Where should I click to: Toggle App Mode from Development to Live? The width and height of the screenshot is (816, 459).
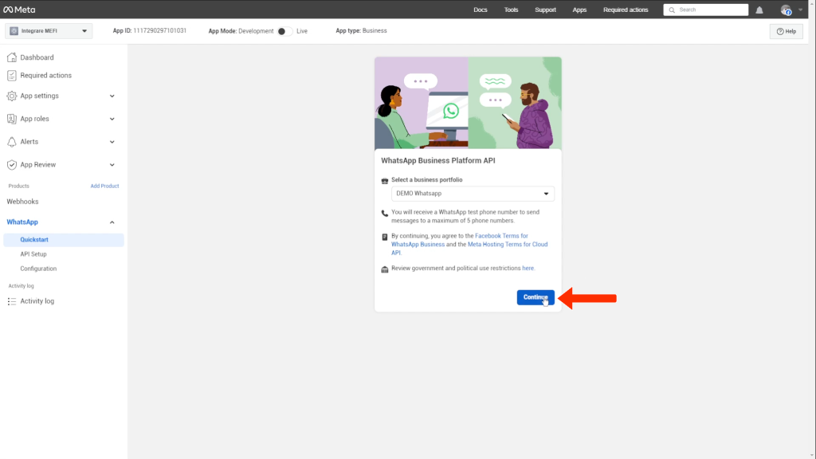[x=284, y=31]
